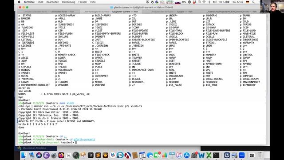The height and width of the screenshot is (160, 284).
Task: Open the Fenster menu
Action: pos(83,2)
